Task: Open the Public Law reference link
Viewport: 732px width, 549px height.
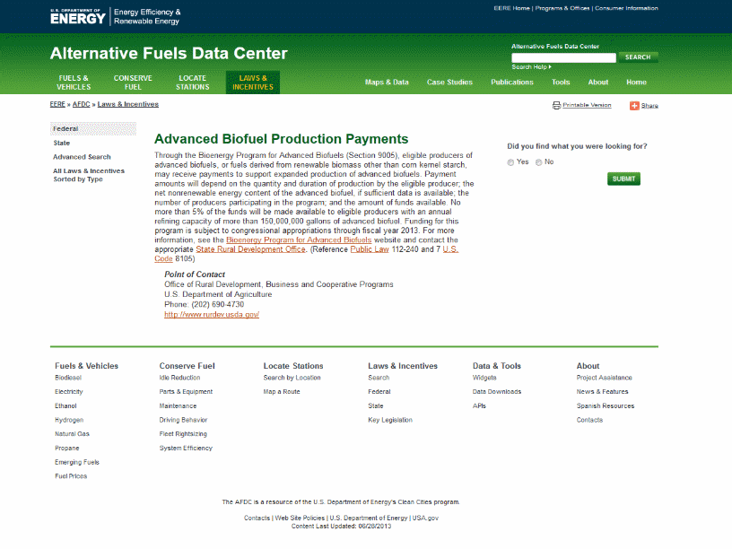Action: 370,249
